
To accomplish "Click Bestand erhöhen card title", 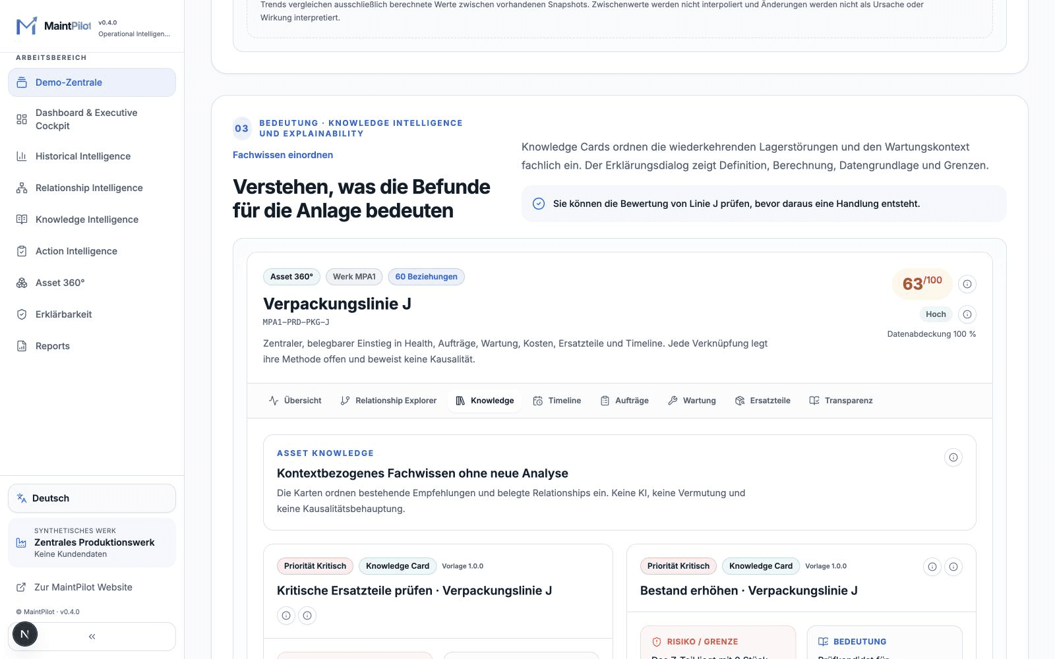I will (749, 590).
